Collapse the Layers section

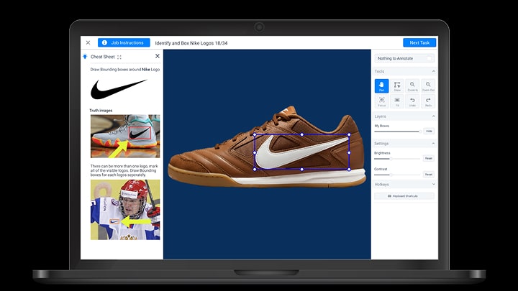[x=433, y=116]
